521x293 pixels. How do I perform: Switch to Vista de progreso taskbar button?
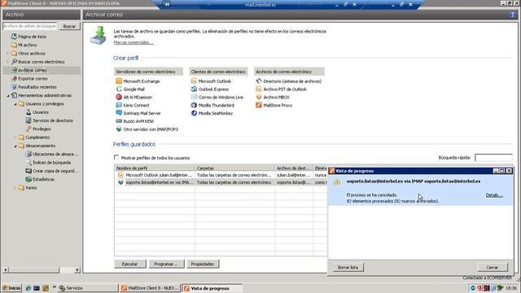coord(212,288)
